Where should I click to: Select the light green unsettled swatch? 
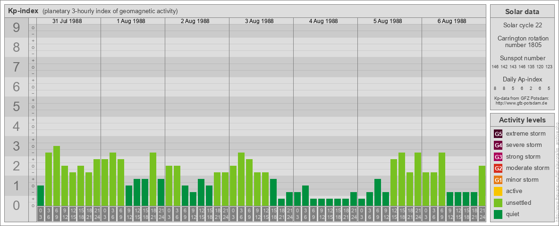click(x=498, y=203)
